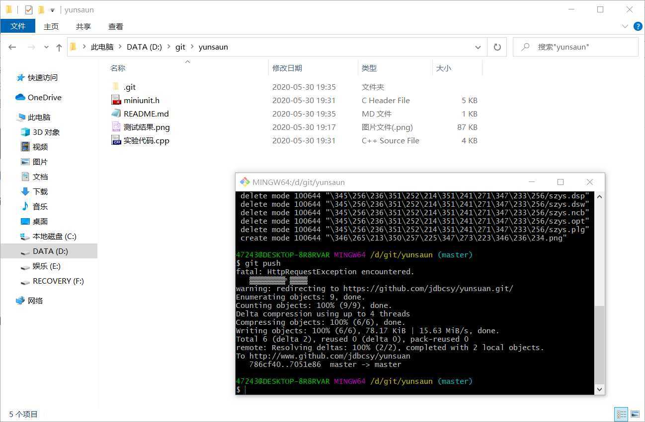Select the miniunit.h file name
The width and height of the screenshot is (645, 422).
(142, 100)
